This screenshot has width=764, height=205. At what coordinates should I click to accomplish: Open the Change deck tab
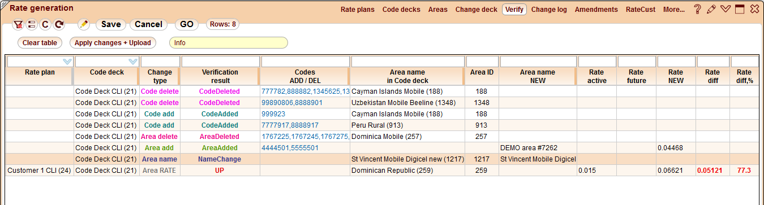pyautogui.click(x=477, y=10)
